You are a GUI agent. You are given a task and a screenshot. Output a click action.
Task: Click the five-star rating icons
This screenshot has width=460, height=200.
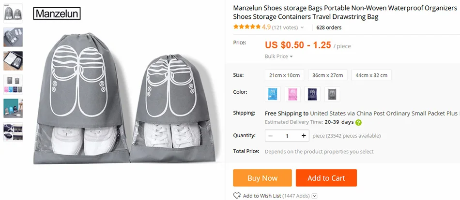point(247,27)
